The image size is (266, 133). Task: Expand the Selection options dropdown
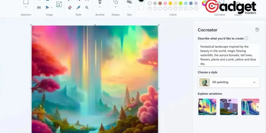(26, 7)
